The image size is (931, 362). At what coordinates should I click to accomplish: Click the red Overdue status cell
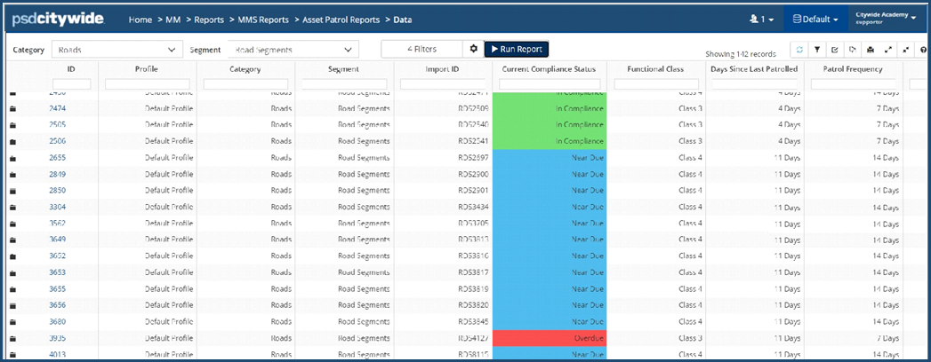coord(548,338)
